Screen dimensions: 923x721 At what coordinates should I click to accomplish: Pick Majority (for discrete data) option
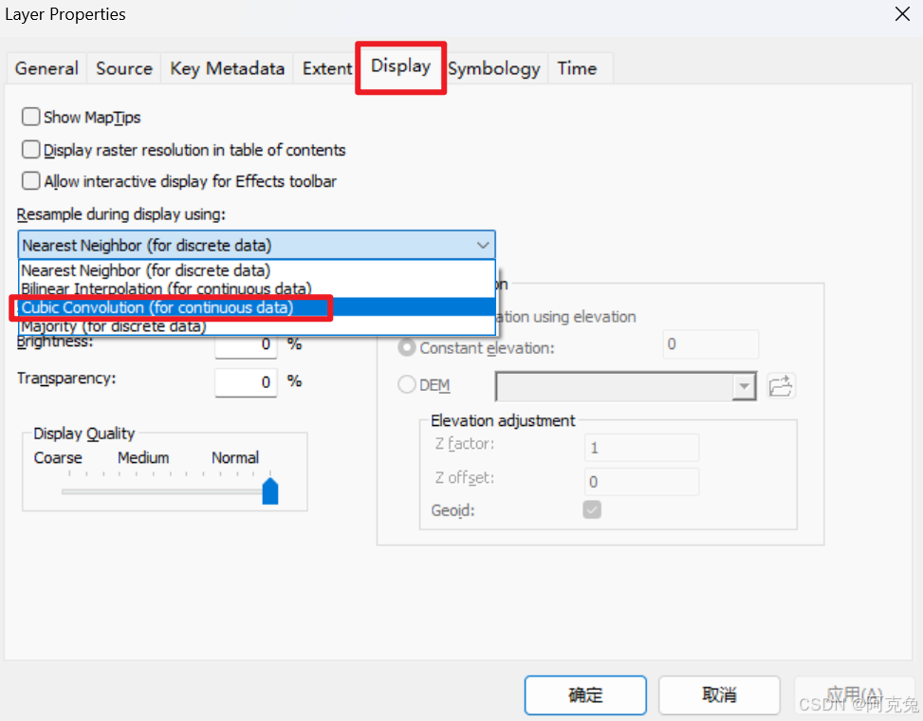257,326
